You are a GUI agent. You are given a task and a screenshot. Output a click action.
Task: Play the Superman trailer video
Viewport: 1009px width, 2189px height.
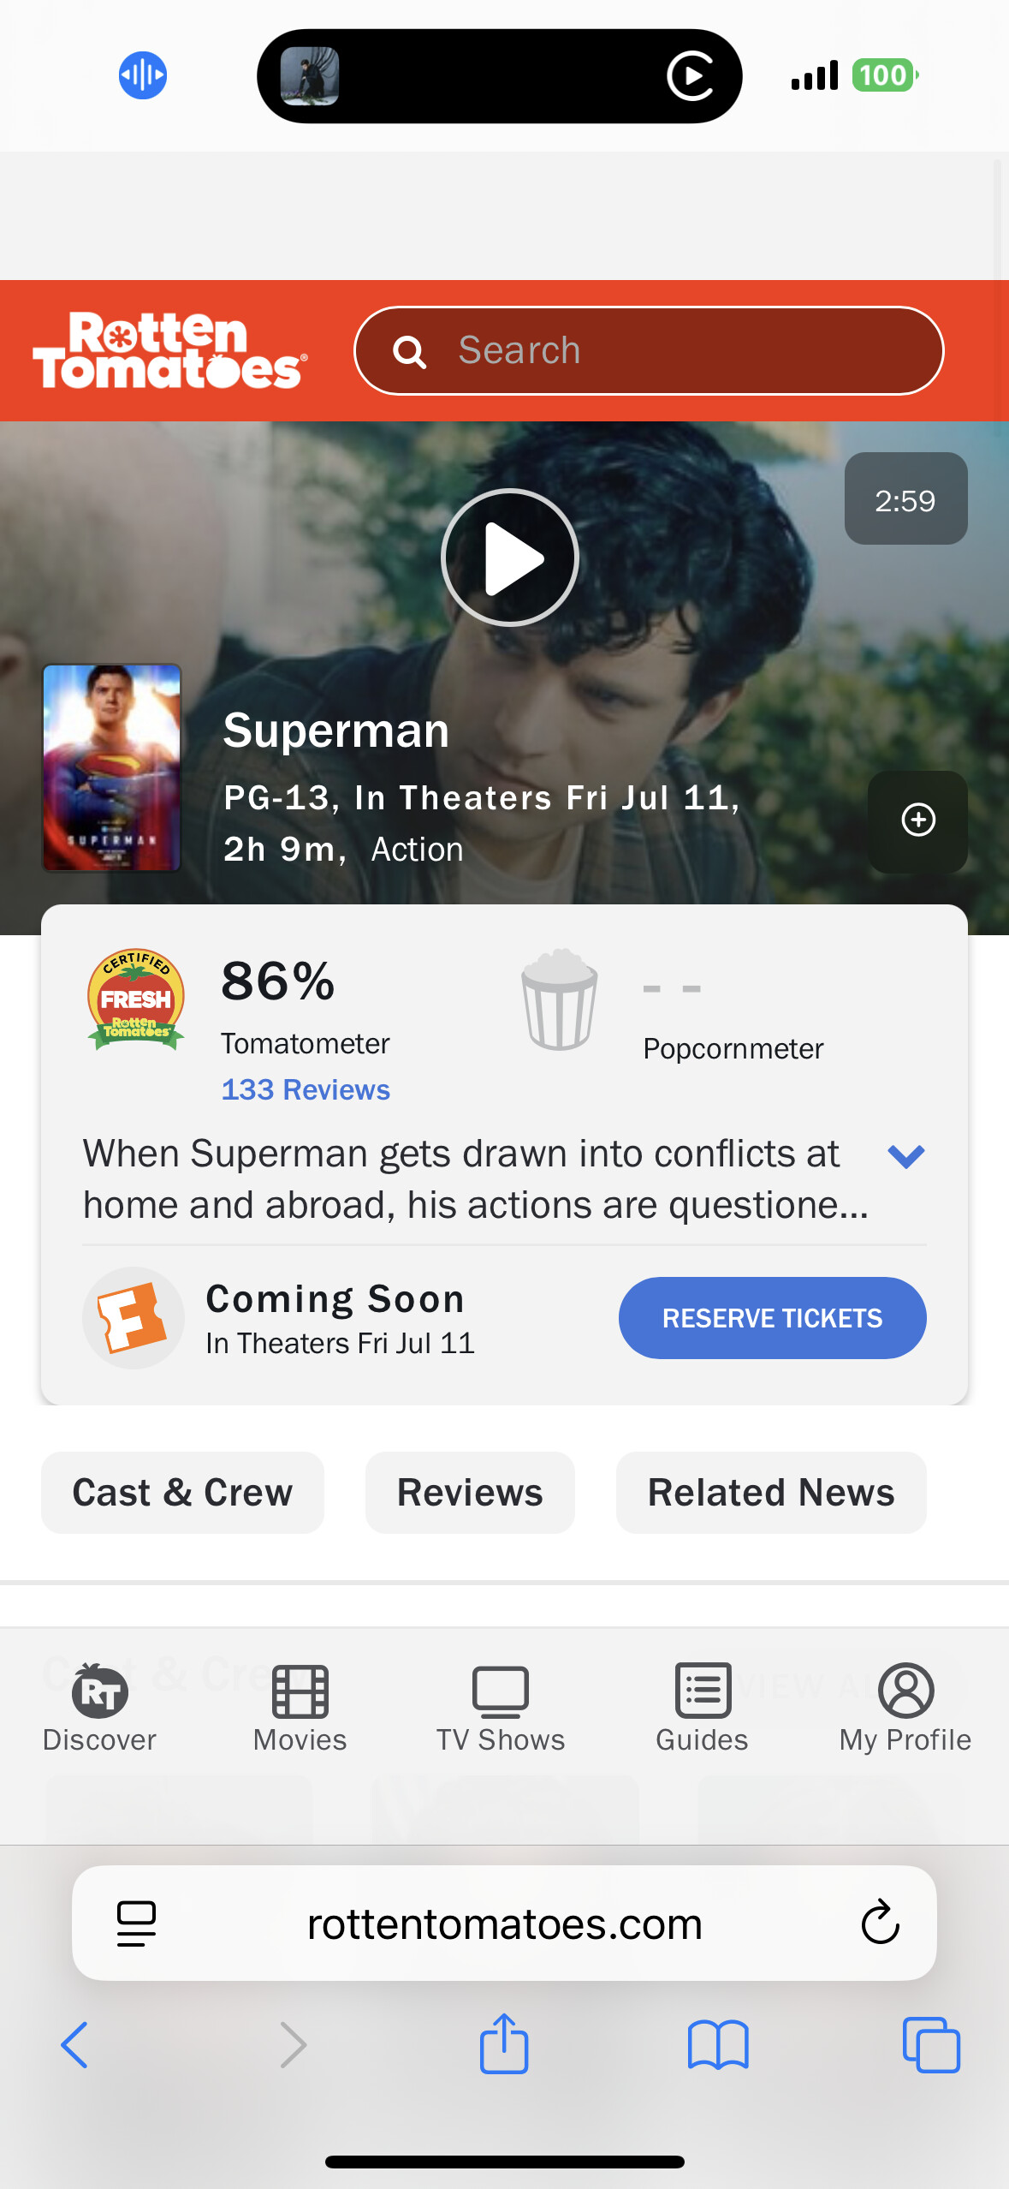(510, 558)
